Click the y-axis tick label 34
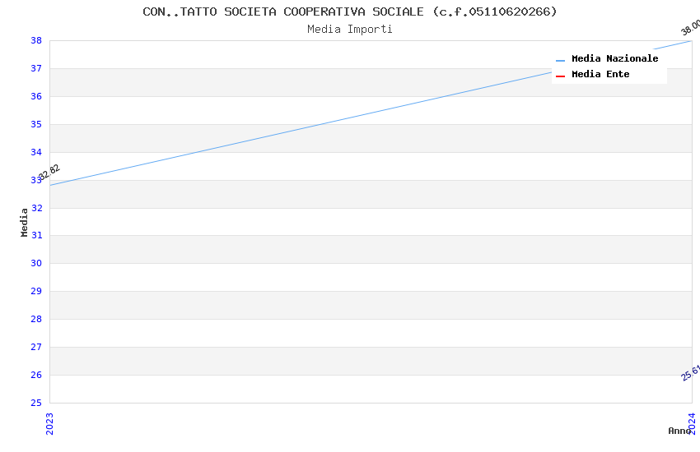 (36, 152)
